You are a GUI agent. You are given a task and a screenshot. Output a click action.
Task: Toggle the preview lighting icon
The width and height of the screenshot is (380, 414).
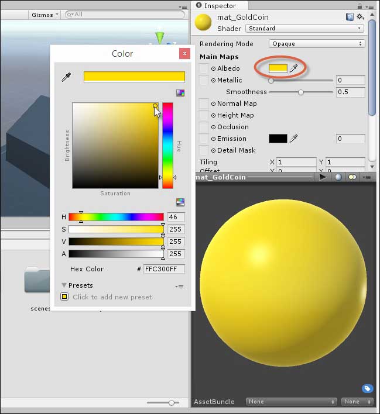tap(352, 177)
